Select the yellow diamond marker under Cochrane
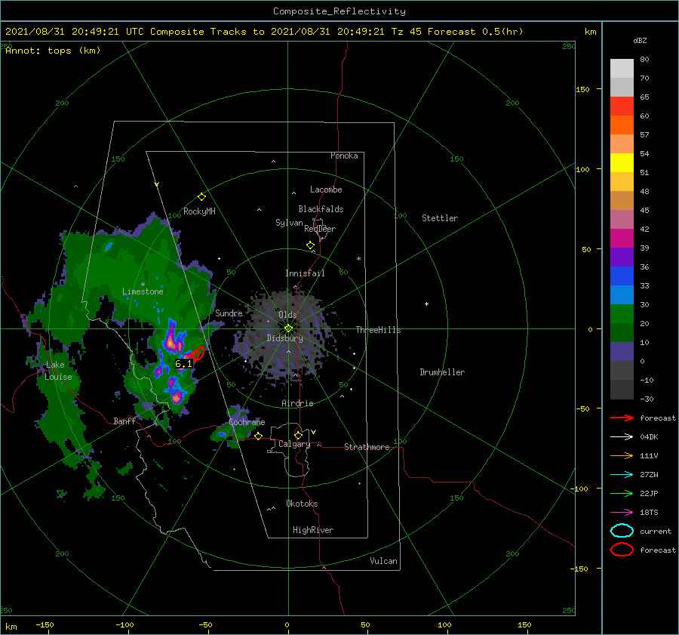679x635 pixels. [x=259, y=436]
